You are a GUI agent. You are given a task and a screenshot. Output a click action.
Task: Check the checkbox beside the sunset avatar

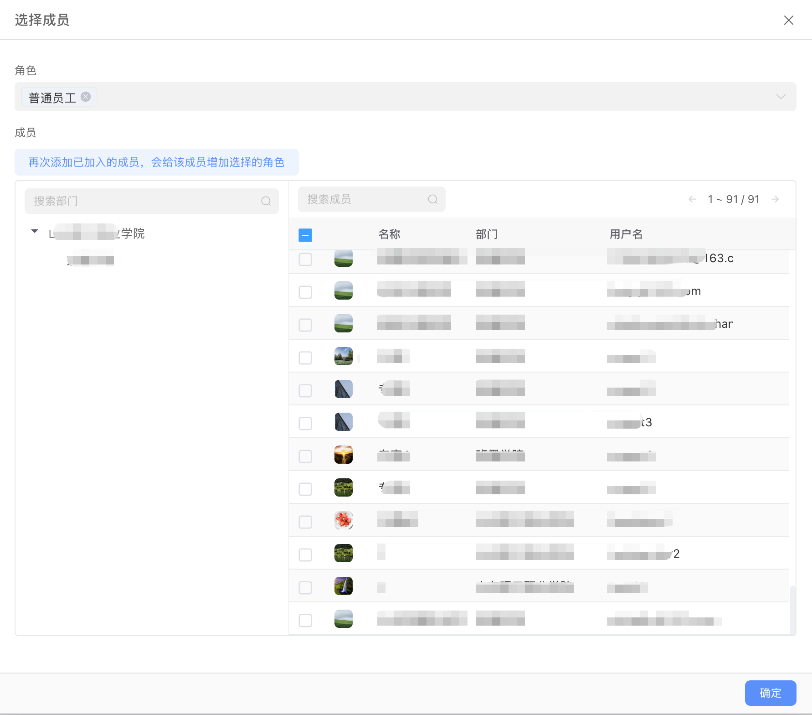[305, 456]
